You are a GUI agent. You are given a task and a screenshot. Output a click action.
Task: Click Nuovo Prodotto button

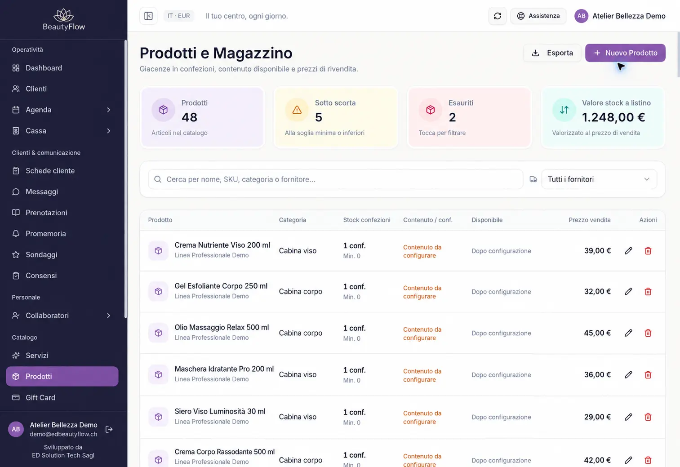625,53
